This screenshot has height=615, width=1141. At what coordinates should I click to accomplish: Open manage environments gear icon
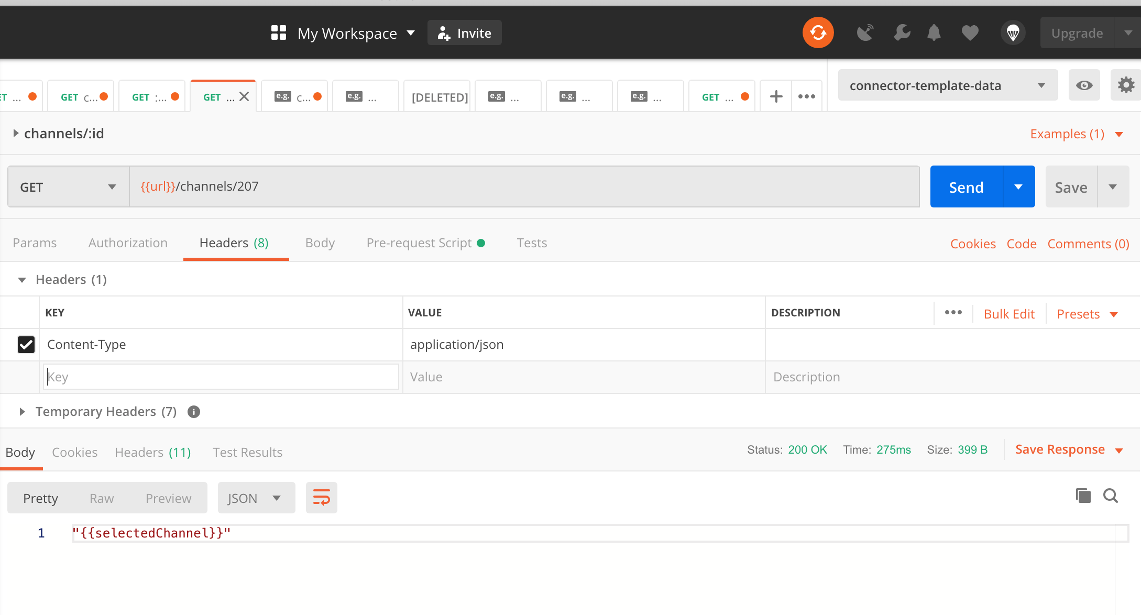[x=1125, y=85]
